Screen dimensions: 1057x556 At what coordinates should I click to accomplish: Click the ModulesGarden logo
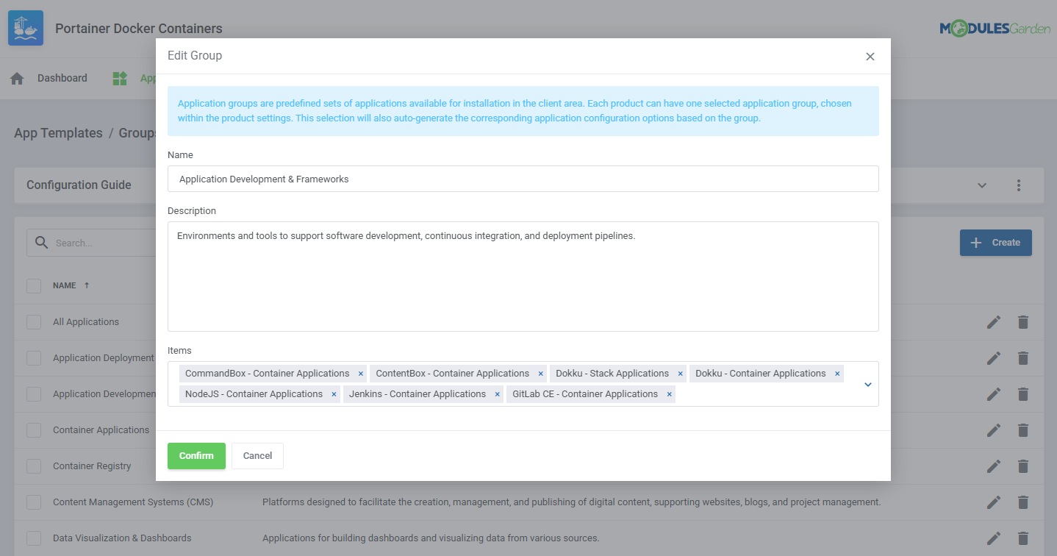pos(996,29)
